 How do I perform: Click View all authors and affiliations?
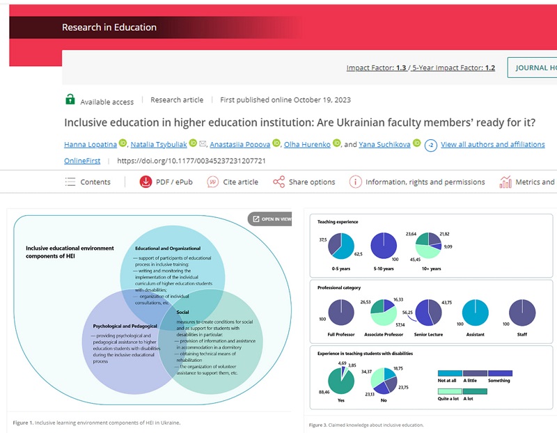point(493,144)
